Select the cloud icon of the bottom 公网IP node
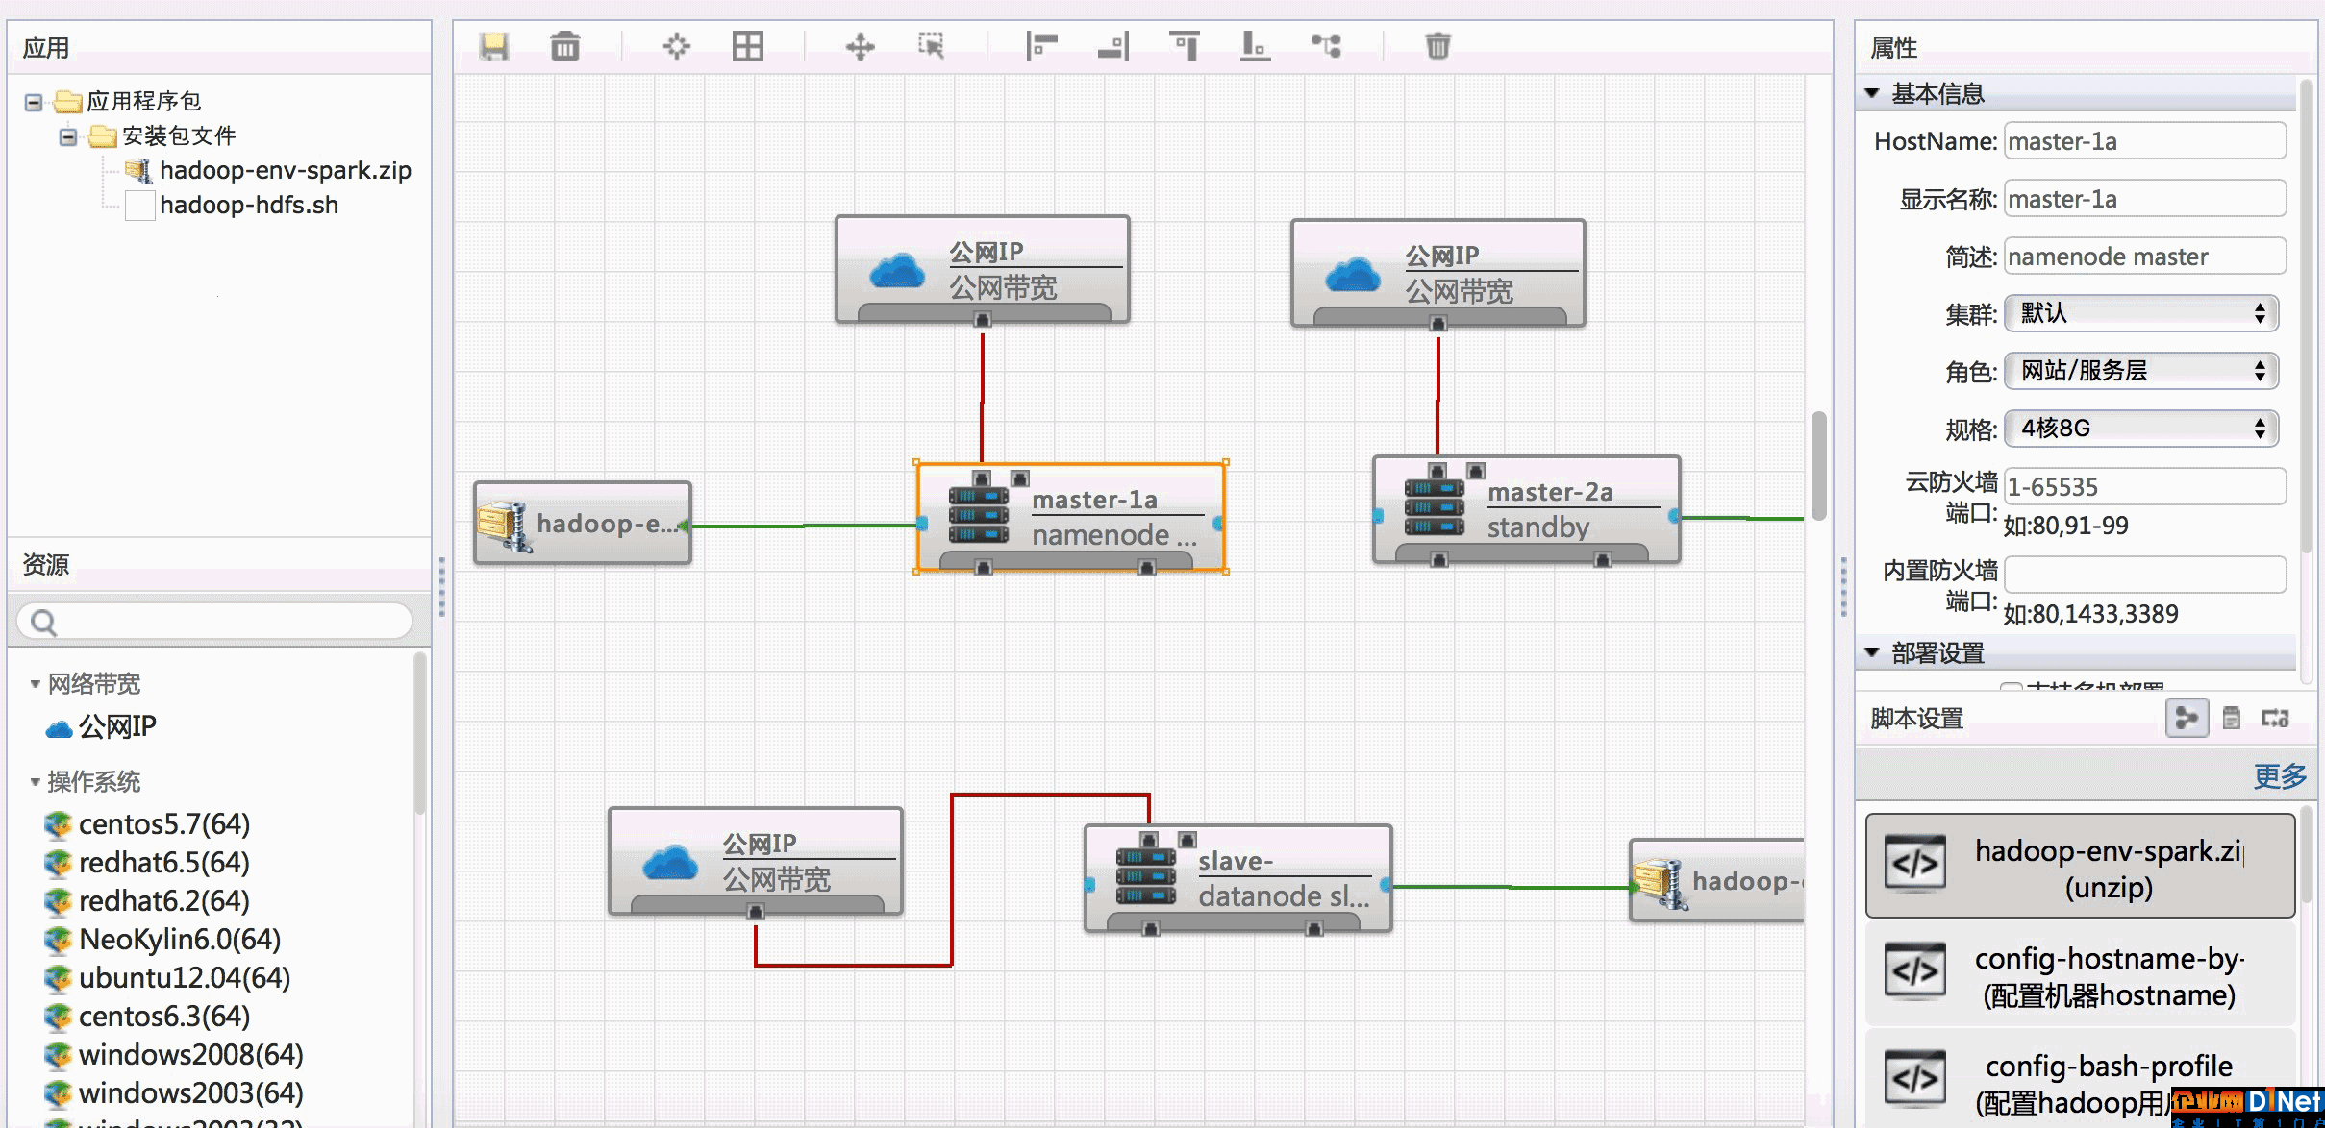 click(x=669, y=863)
